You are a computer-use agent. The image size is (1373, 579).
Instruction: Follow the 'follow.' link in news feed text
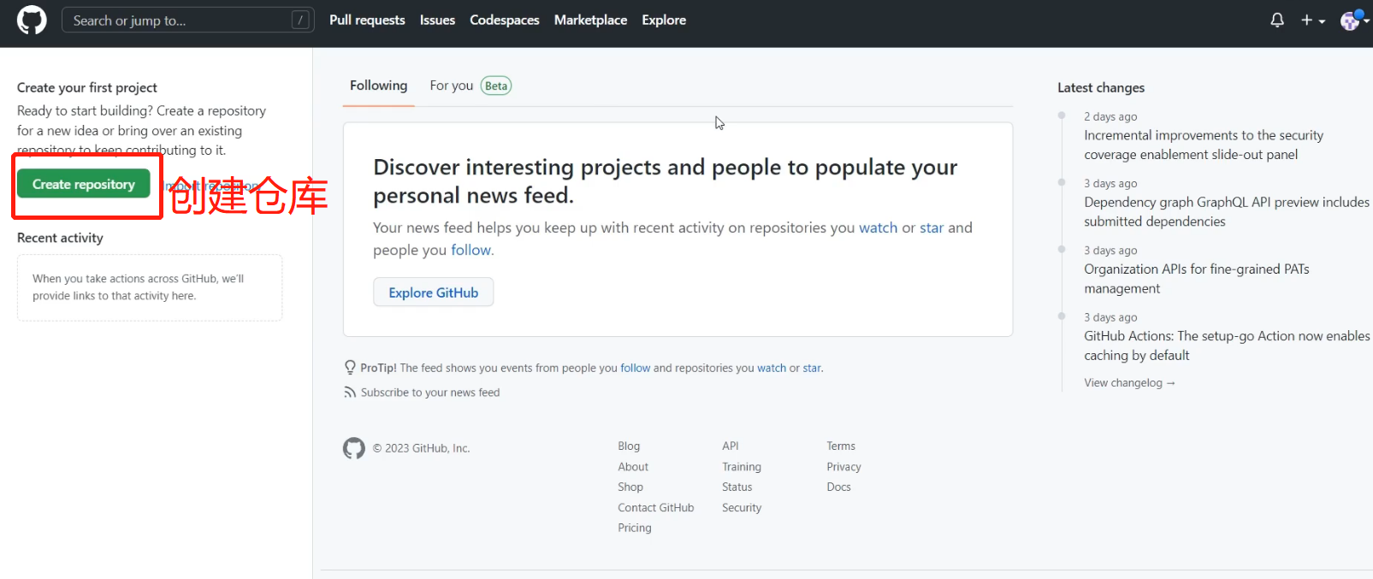click(x=472, y=250)
